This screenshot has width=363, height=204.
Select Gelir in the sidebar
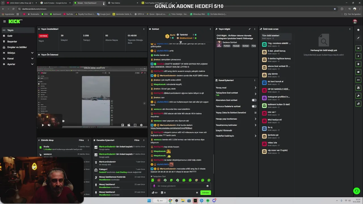[18, 36]
